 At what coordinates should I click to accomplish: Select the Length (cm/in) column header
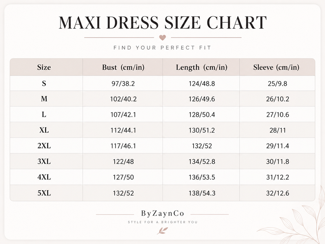point(202,67)
